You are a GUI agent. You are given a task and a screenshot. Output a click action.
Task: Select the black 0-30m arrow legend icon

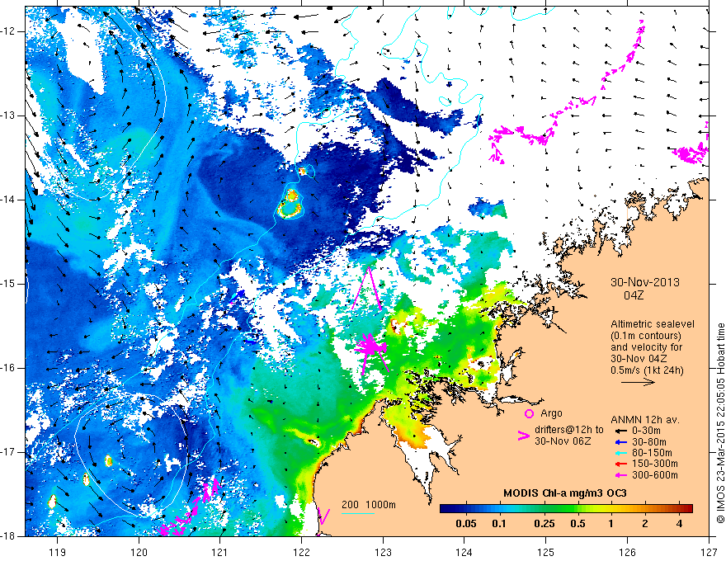[621, 431]
